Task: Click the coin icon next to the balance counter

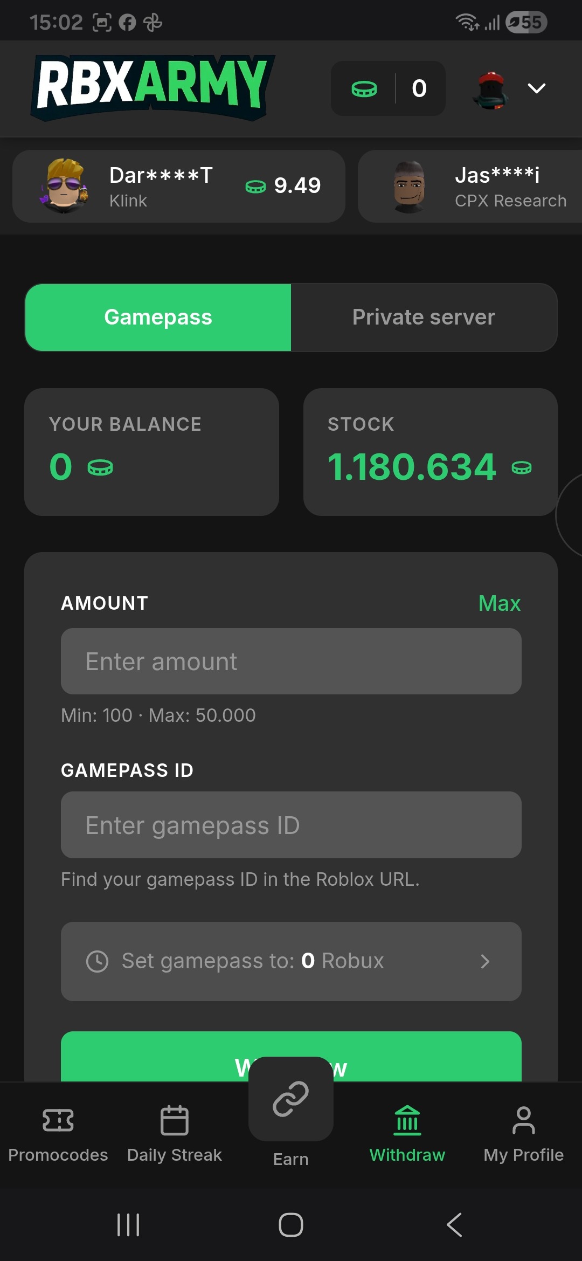Action: click(x=364, y=88)
